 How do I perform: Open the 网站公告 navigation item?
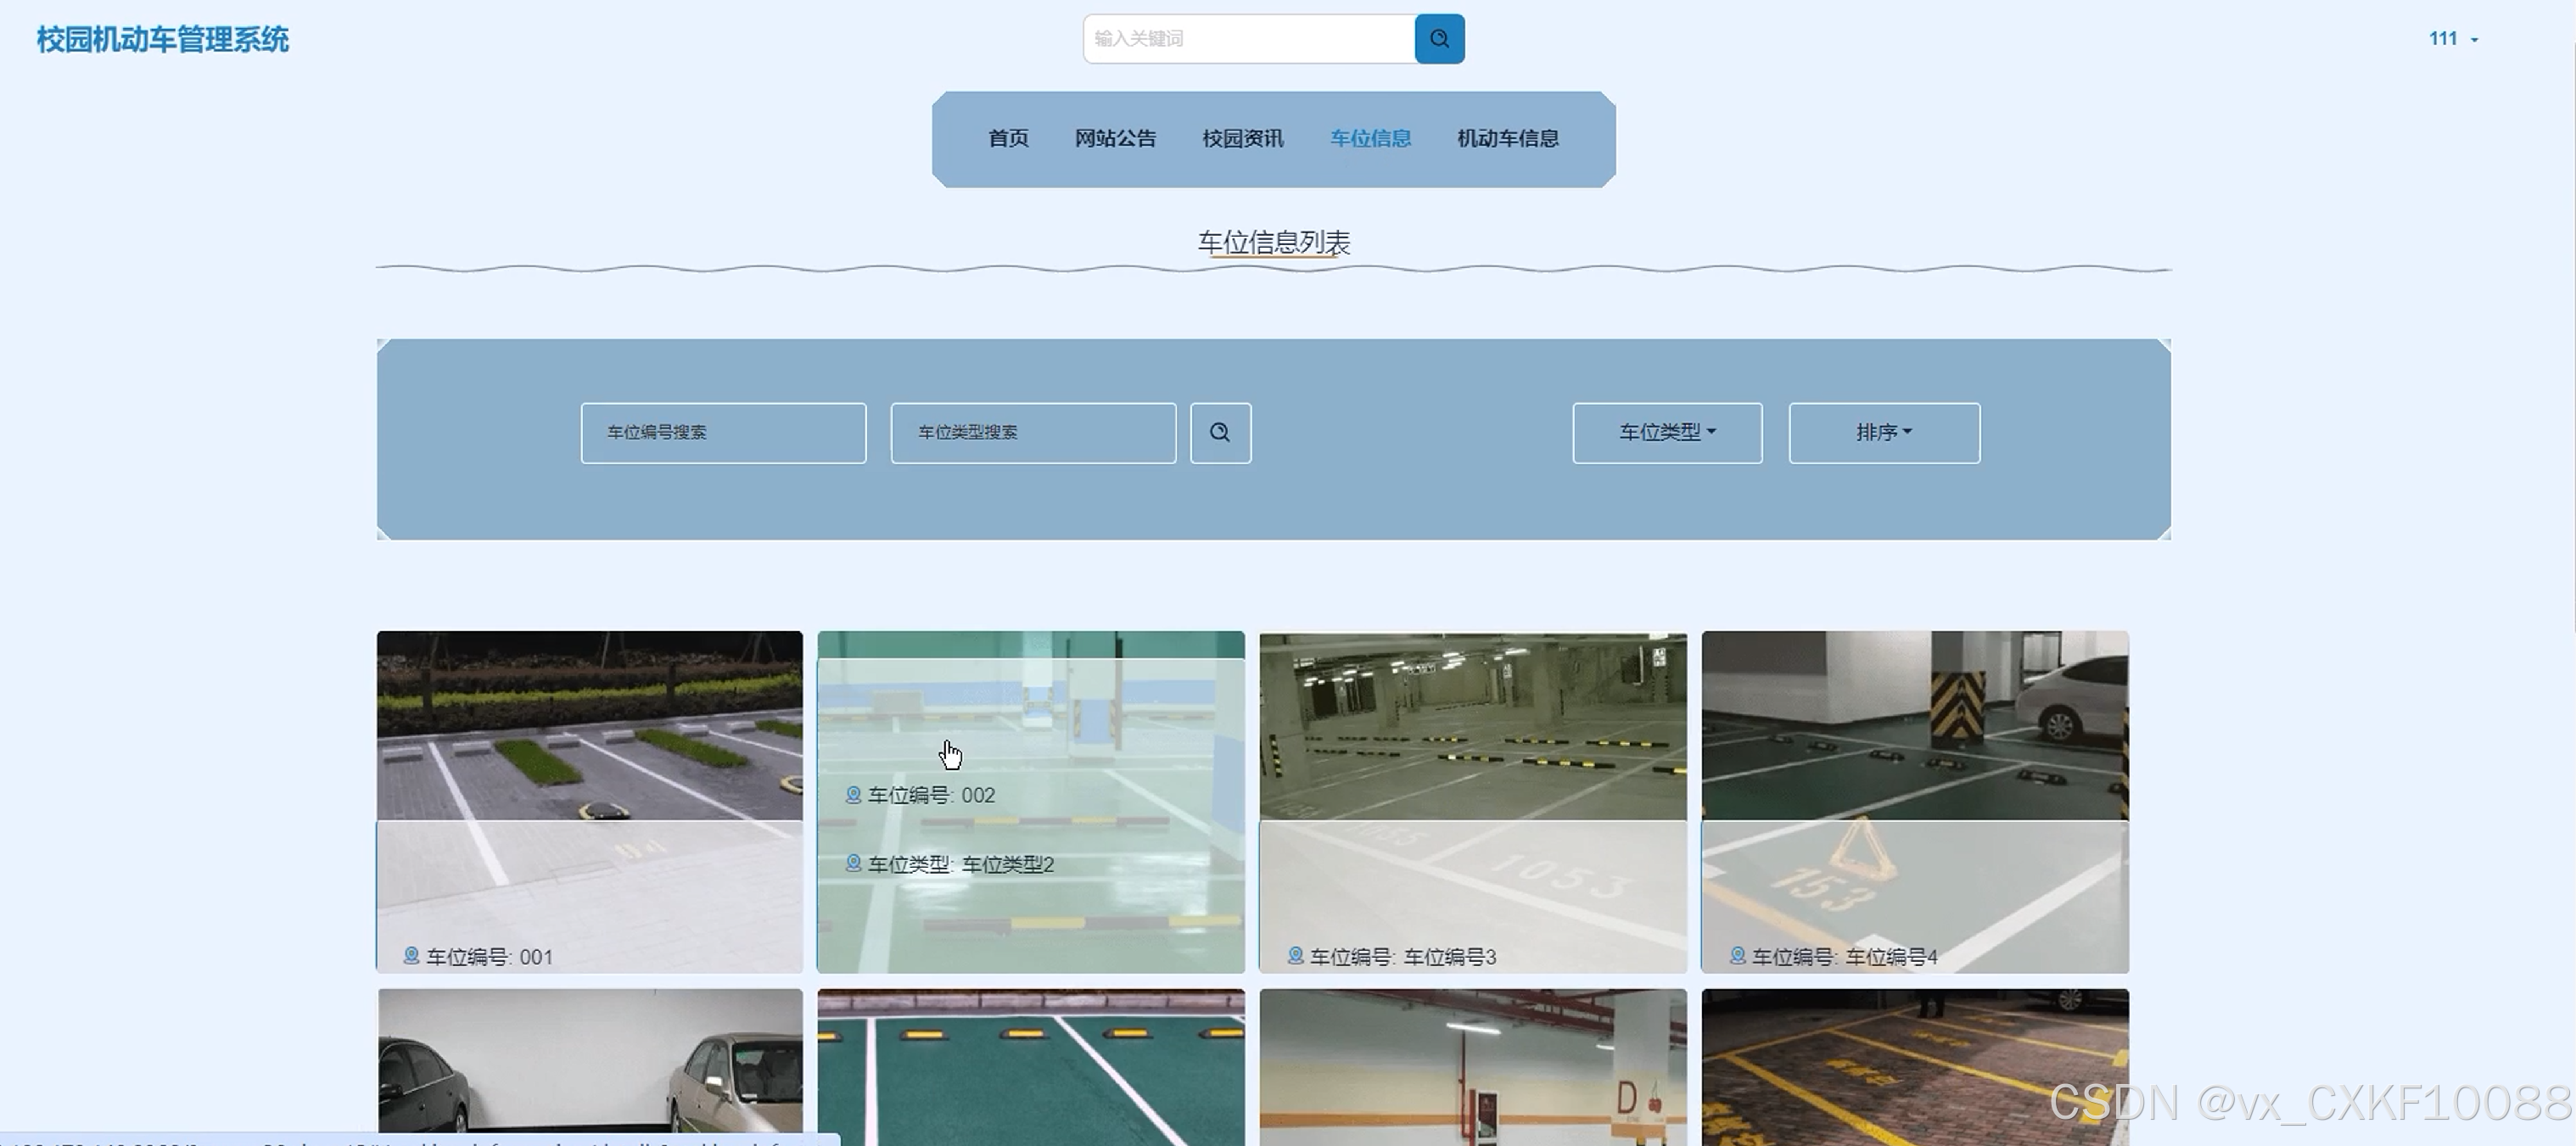(1115, 139)
